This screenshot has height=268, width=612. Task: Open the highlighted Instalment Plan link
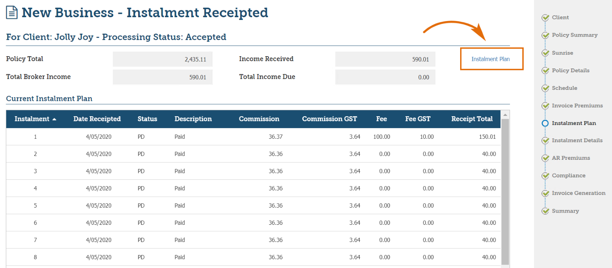[x=490, y=59]
